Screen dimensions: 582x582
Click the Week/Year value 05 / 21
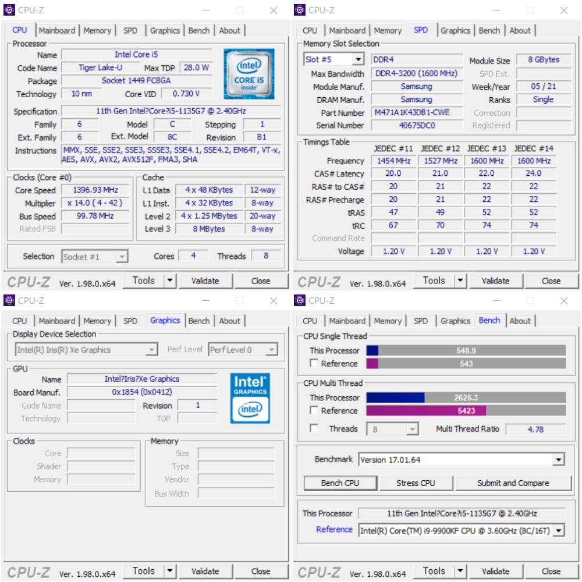pos(544,86)
